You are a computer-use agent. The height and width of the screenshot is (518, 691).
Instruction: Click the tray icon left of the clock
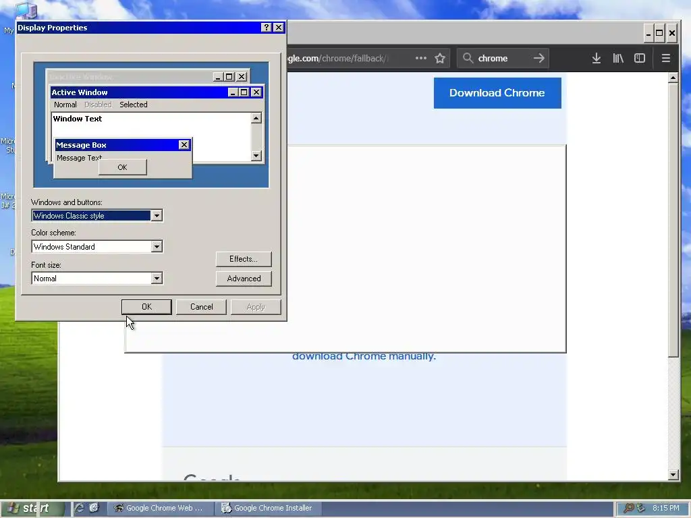(641, 508)
